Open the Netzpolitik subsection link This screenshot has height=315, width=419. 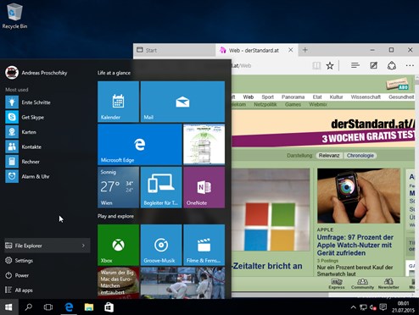click(265, 104)
